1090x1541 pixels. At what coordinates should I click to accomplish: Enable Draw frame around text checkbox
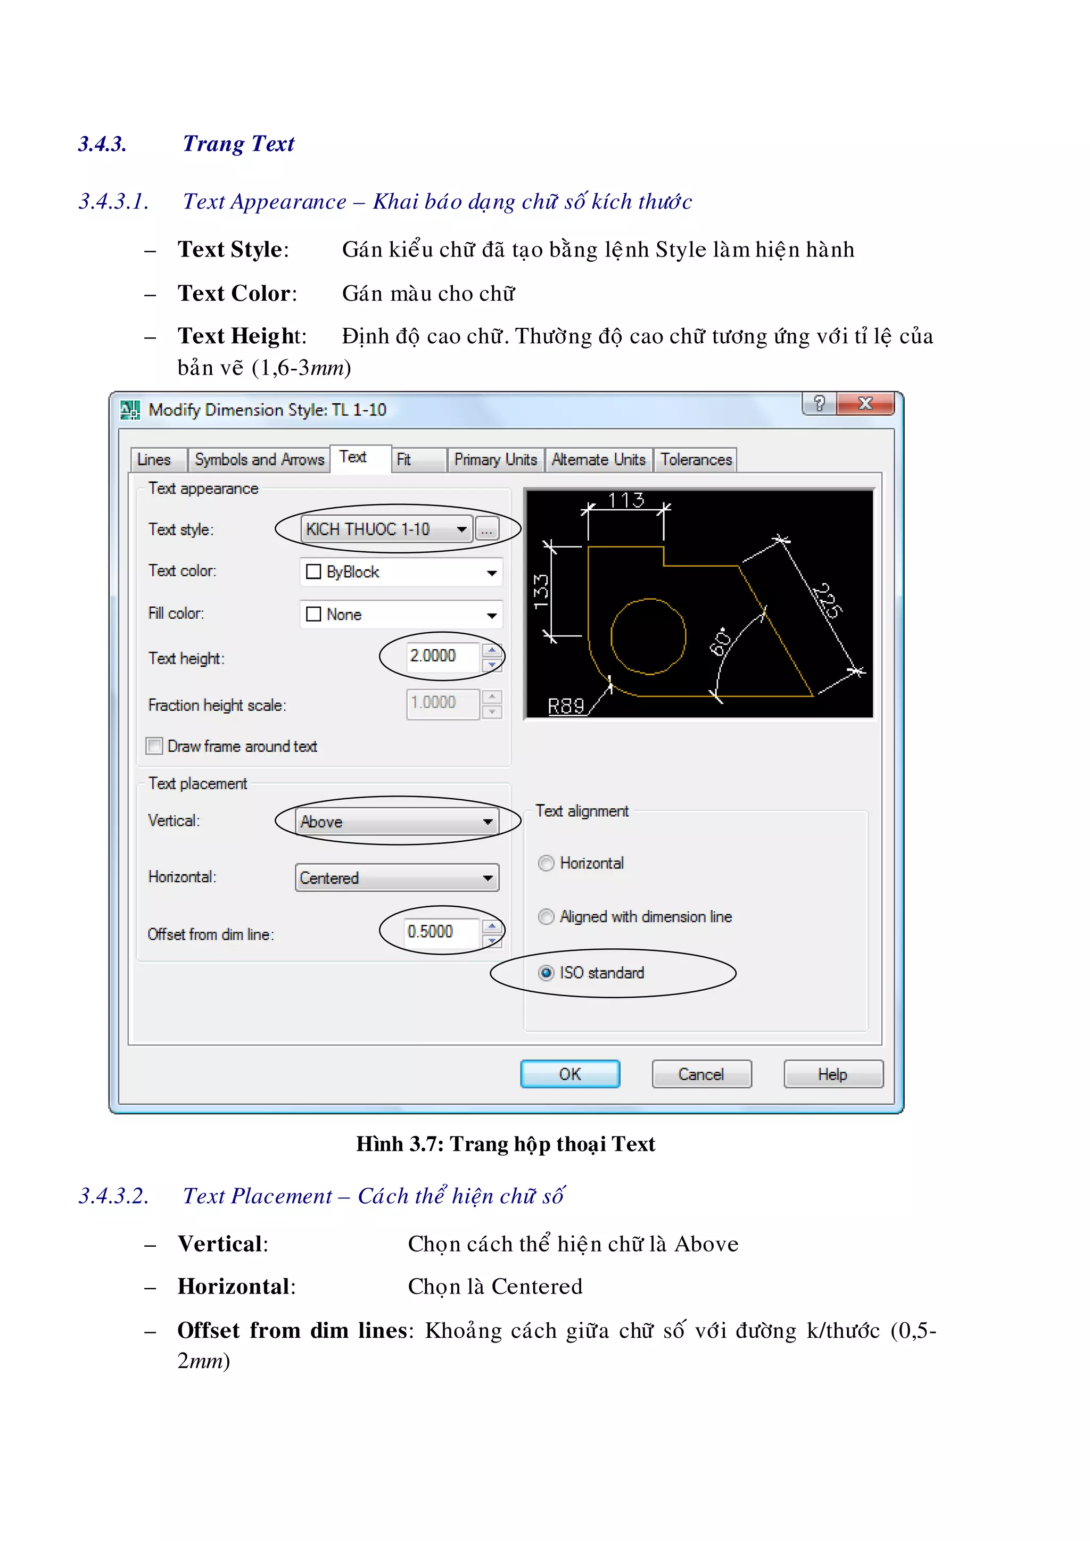(154, 745)
